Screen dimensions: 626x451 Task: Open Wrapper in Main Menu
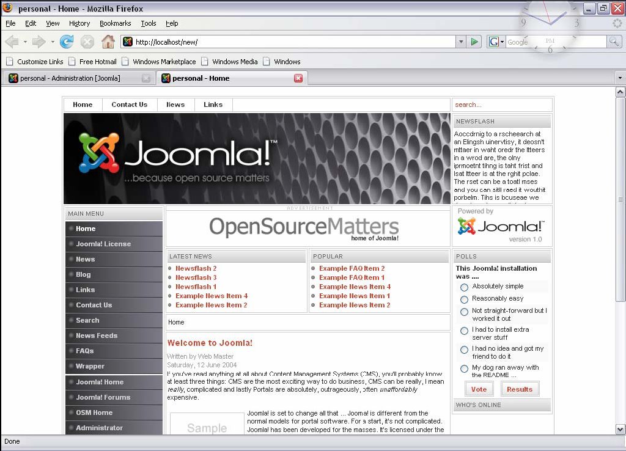point(114,366)
